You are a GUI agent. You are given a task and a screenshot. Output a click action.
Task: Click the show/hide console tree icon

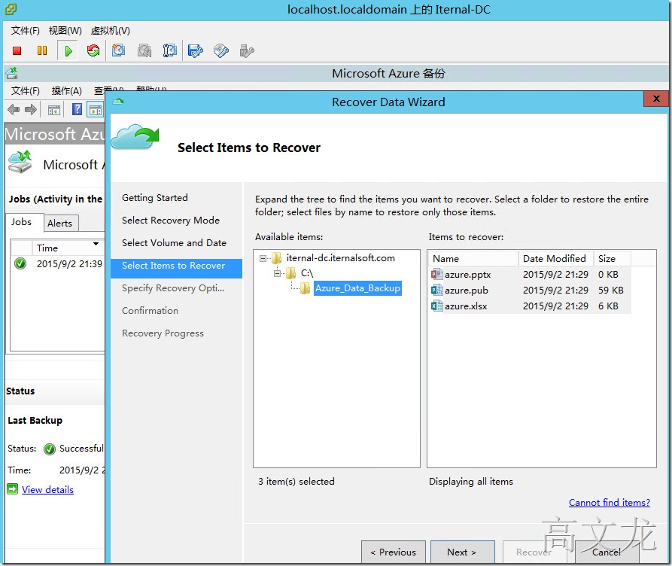coord(54,110)
